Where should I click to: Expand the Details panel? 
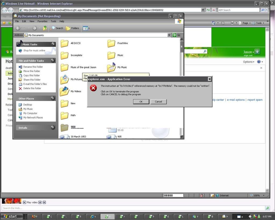point(53,127)
